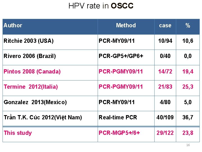Click the 'PCR-MGP5+/6+' method cell
The width and height of the screenshot is (202, 152).
pos(119,133)
